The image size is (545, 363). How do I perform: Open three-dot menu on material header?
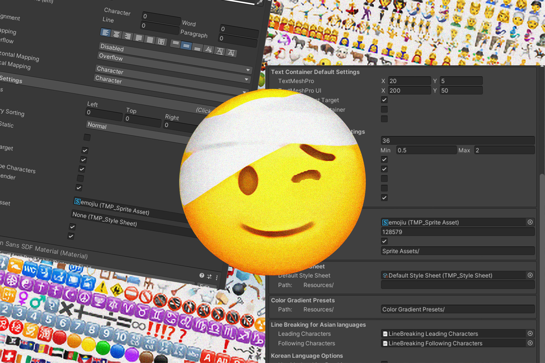(217, 278)
